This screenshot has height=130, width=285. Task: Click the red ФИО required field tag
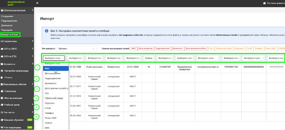[x=133, y=48]
